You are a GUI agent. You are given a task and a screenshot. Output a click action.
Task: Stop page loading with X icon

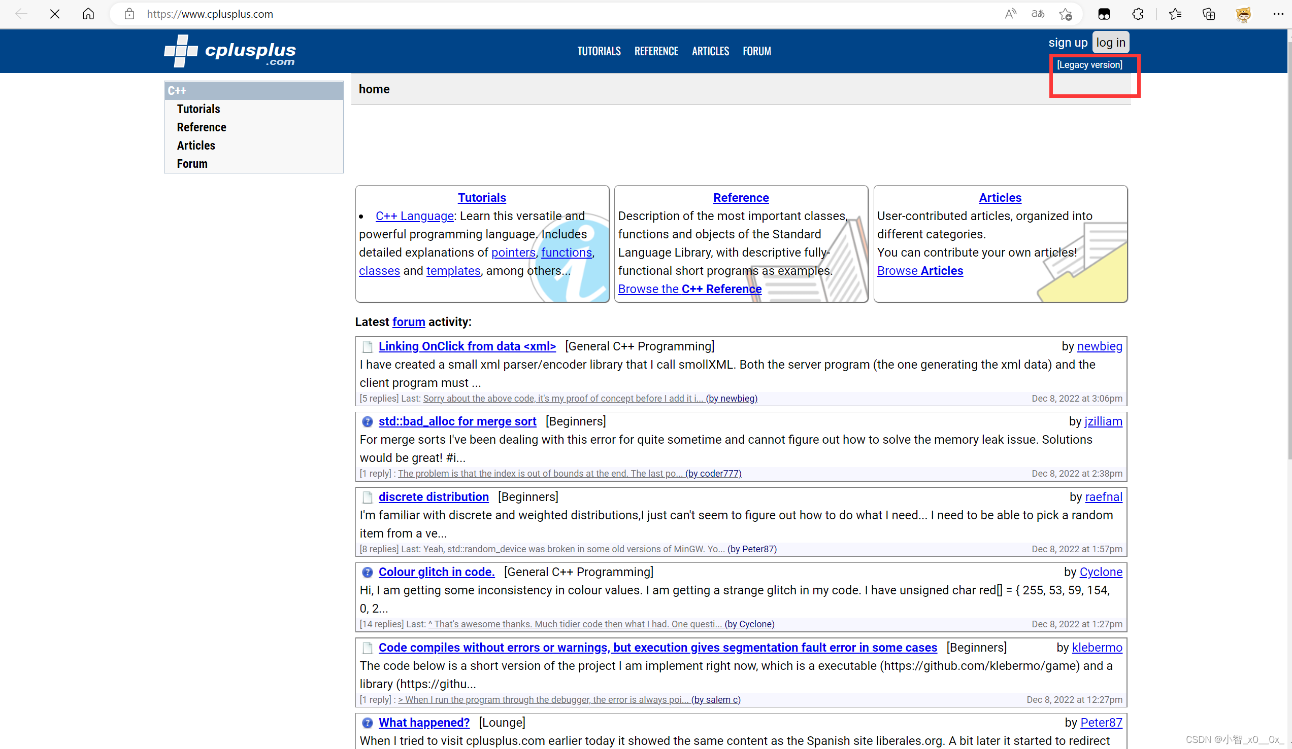(x=55, y=14)
